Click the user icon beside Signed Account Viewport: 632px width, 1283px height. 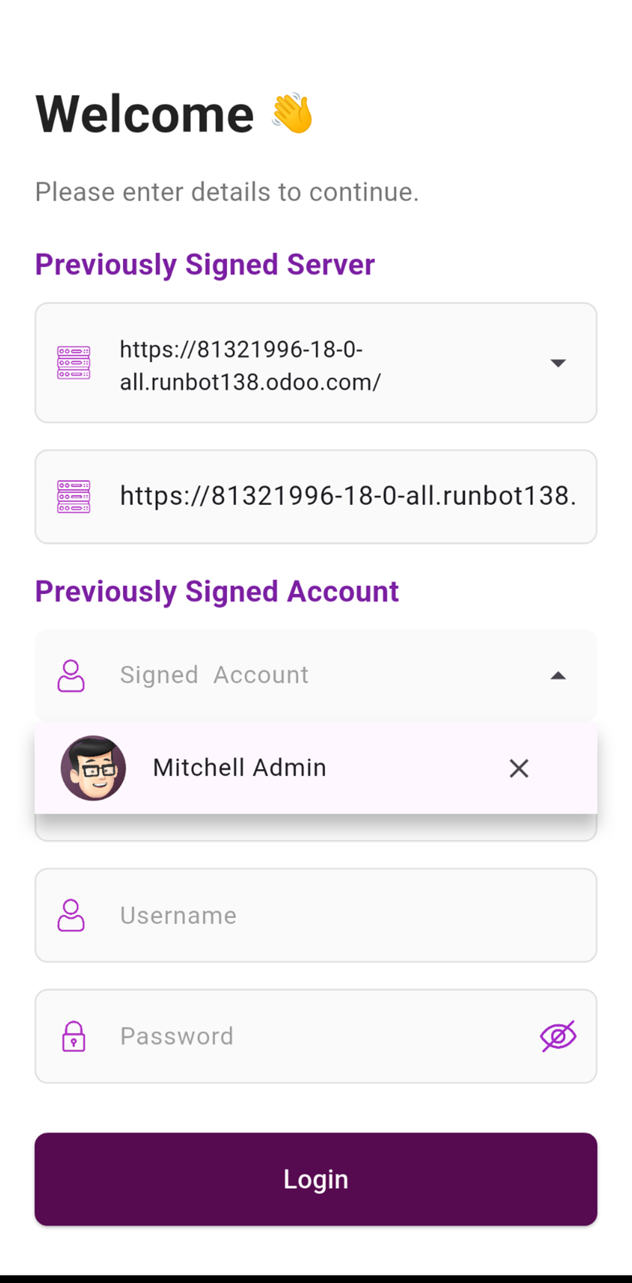tap(71, 675)
